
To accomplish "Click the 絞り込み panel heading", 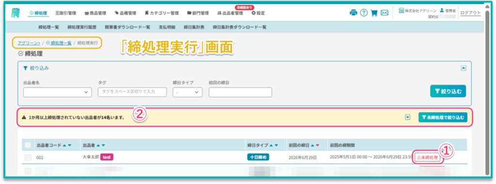I will [x=36, y=68].
